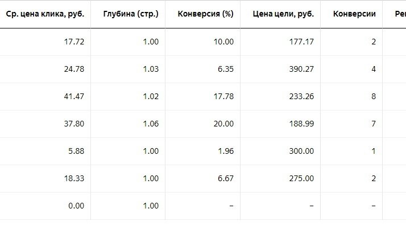Image resolution: width=406 pixels, height=229 pixels.
Task: Select the 0.00 click price cell
Action: coord(76,206)
